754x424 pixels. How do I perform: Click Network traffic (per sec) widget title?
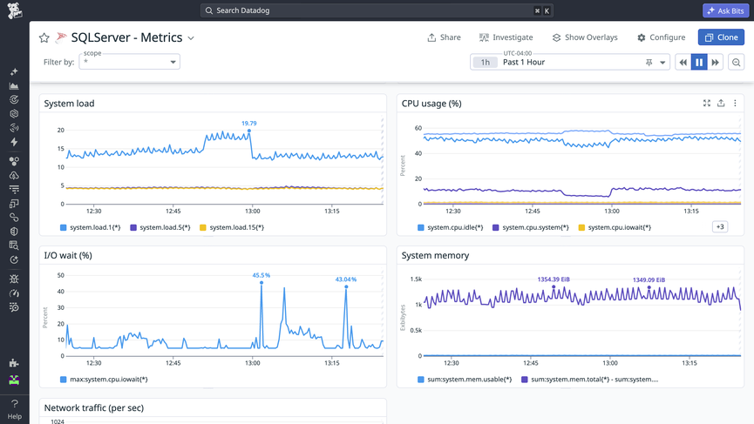94,407
